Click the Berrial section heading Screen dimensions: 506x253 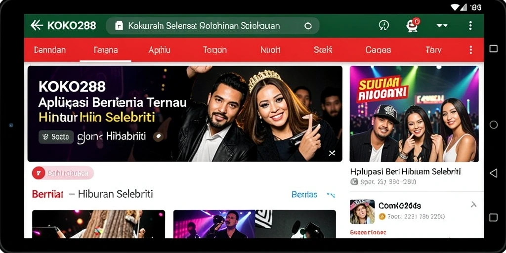[47, 194]
